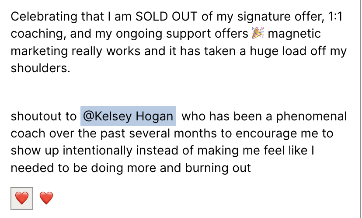Image resolution: width=362 pixels, height=218 pixels.
Task: Click the phrase "signature offer"
Action: pos(279,17)
